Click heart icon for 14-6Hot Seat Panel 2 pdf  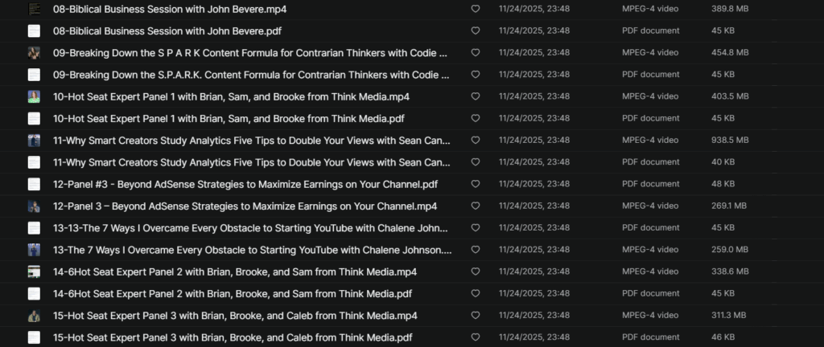(x=475, y=293)
